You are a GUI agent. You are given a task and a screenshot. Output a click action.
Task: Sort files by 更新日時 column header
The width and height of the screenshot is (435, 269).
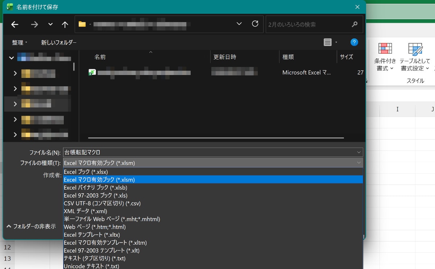(x=225, y=57)
